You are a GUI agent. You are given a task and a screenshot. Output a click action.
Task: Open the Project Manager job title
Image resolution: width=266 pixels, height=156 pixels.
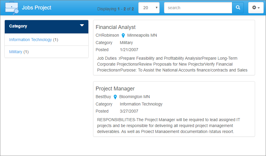115,89
